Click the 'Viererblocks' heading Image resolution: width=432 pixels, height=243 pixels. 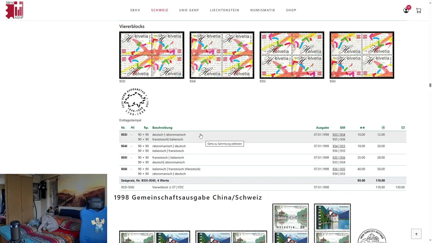(132, 26)
